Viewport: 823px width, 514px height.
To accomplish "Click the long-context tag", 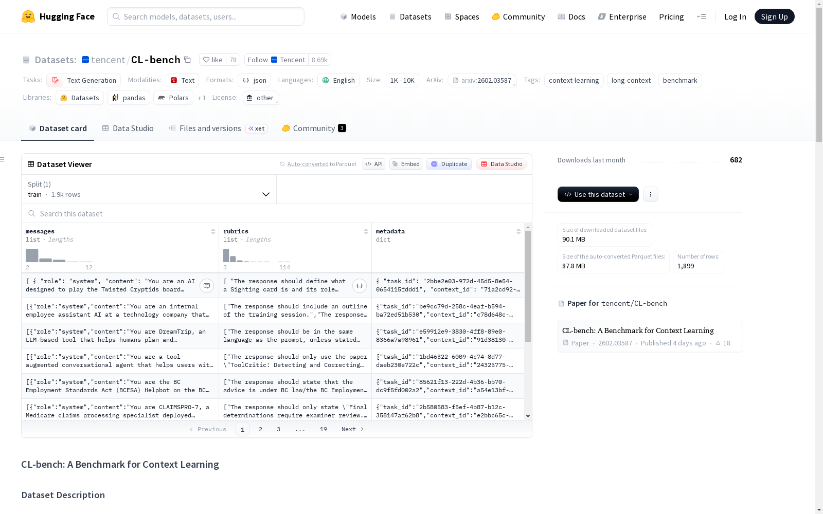I will click(631, 80).
